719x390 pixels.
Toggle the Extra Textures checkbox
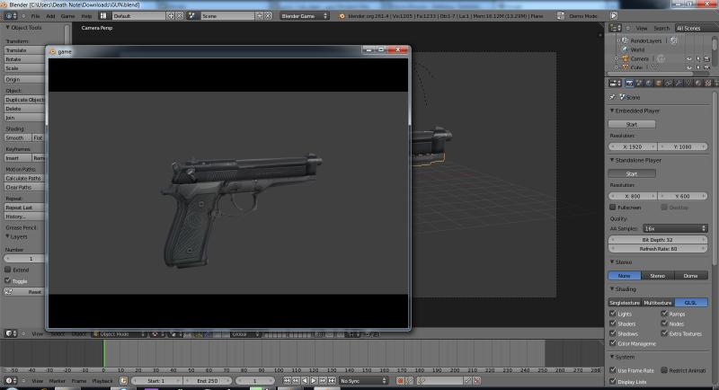click(664, 333)
